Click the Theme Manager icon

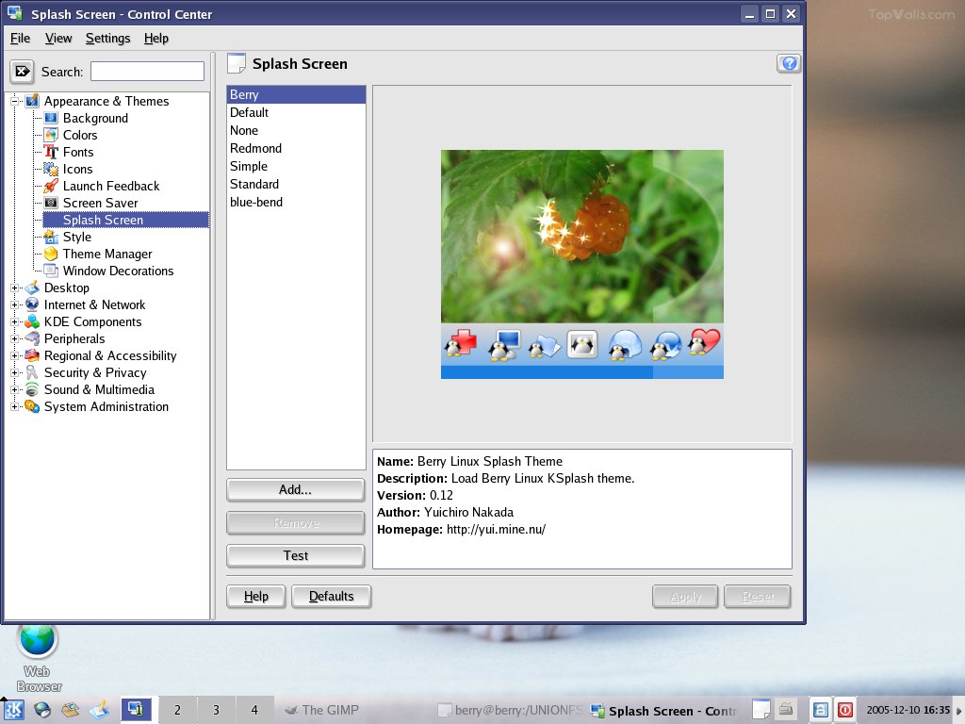pyautogui.click(x=51, y=254)
